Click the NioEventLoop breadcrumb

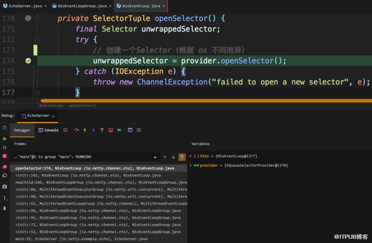pos(51,105)
